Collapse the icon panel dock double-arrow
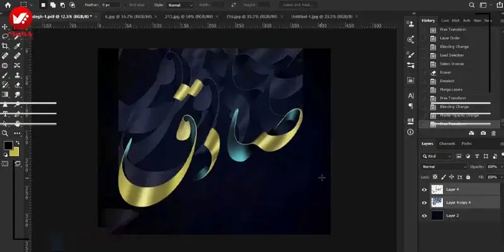504x252 pixels. click(414, 13)
